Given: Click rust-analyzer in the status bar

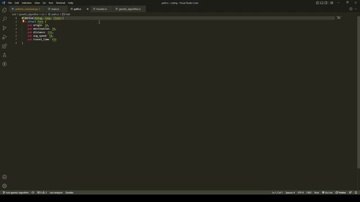Looking at the screenshot, I should pyautogui.click(x=56, y=192).
